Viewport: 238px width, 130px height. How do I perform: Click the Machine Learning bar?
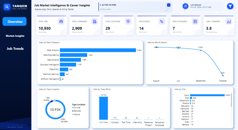(x=62, y=74)
